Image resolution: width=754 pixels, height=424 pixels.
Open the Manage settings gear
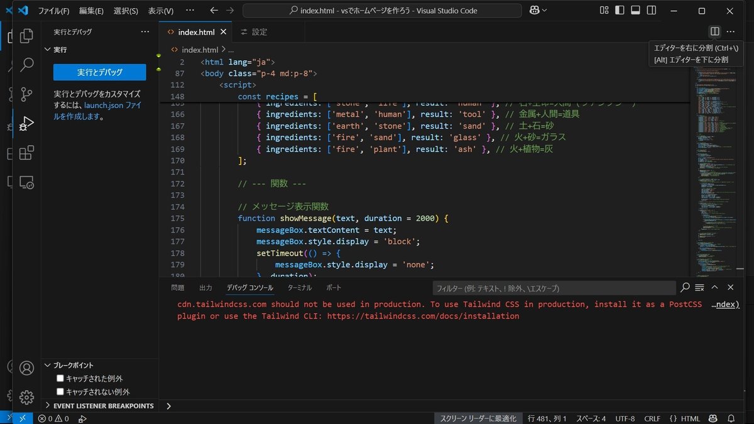click(26, 397)
